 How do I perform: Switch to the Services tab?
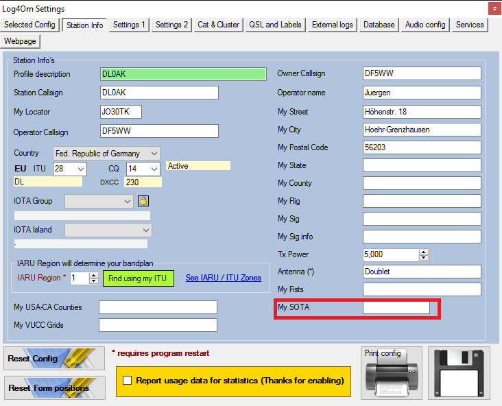point(470,25)
